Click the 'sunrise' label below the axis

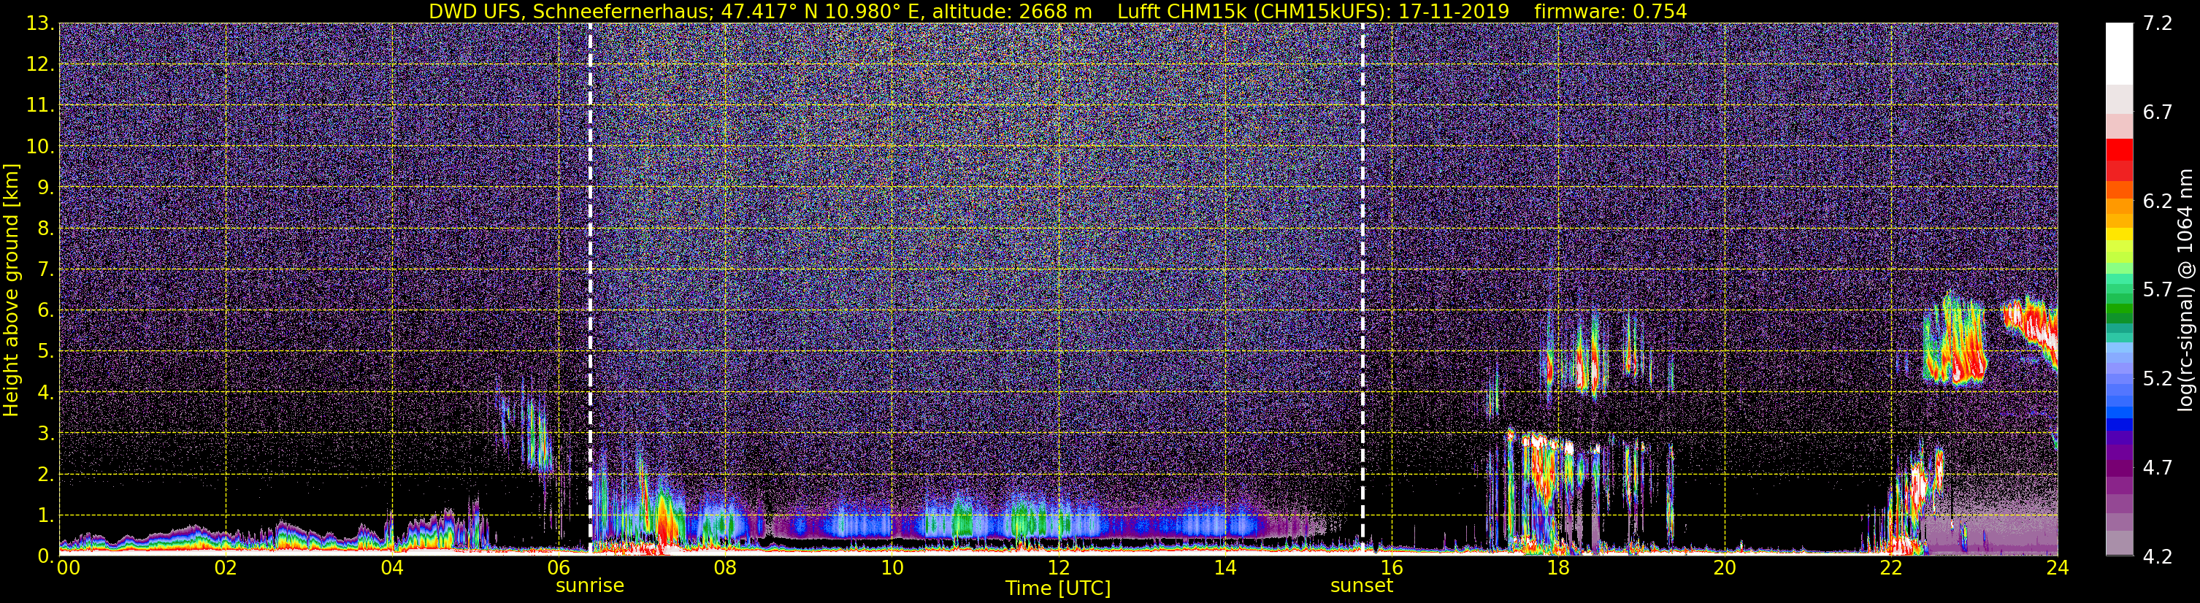coord(590,586)
